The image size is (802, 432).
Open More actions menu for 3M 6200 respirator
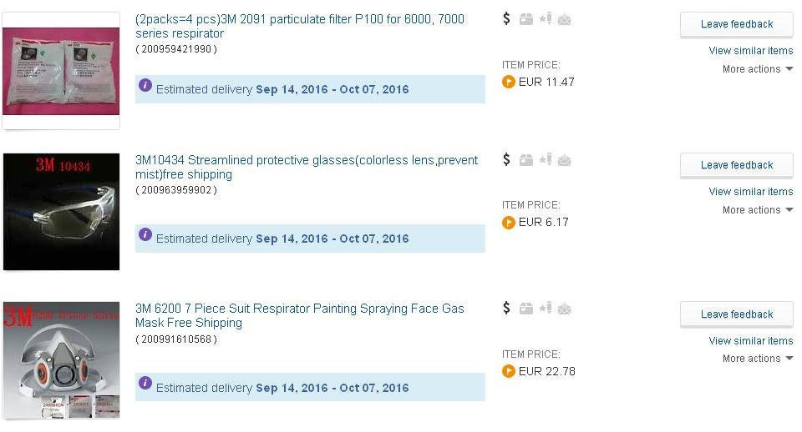(x=758, y=359)
